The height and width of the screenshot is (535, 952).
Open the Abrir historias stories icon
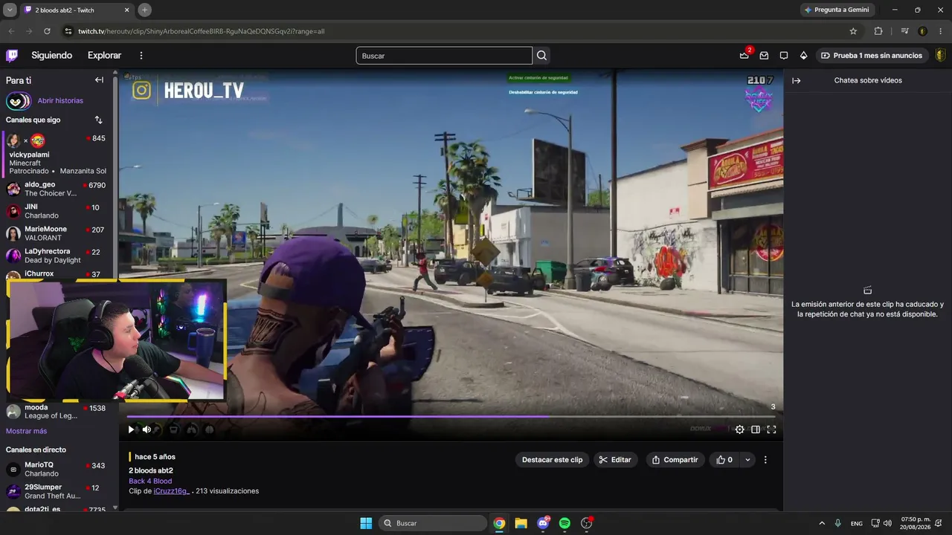[x=18, y=101]
